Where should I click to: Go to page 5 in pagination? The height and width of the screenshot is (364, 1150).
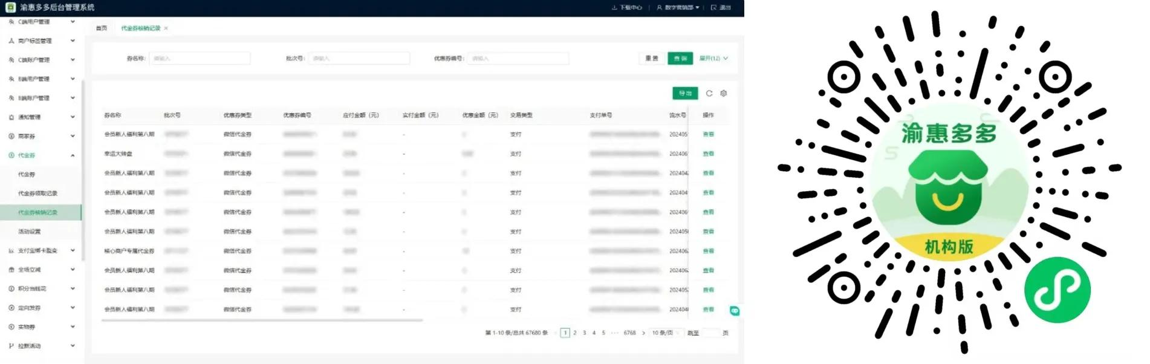[x=603, y=333]
